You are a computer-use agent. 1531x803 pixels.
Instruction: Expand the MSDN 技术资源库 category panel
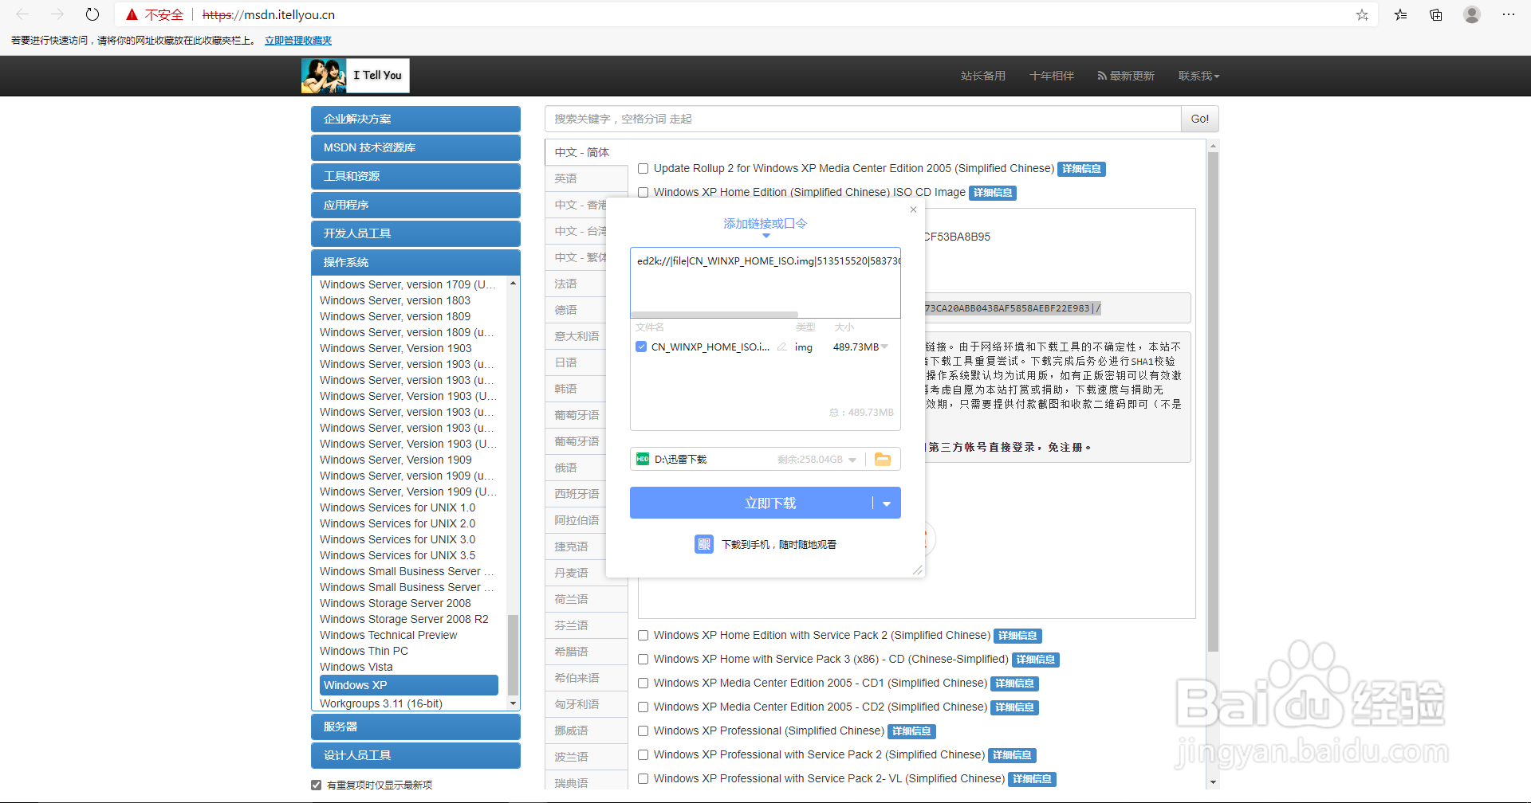pyautogui.click(x=415, y=147)
